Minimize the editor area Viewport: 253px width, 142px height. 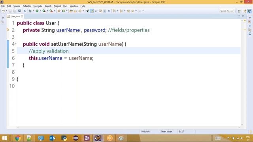tap(239, 16)
